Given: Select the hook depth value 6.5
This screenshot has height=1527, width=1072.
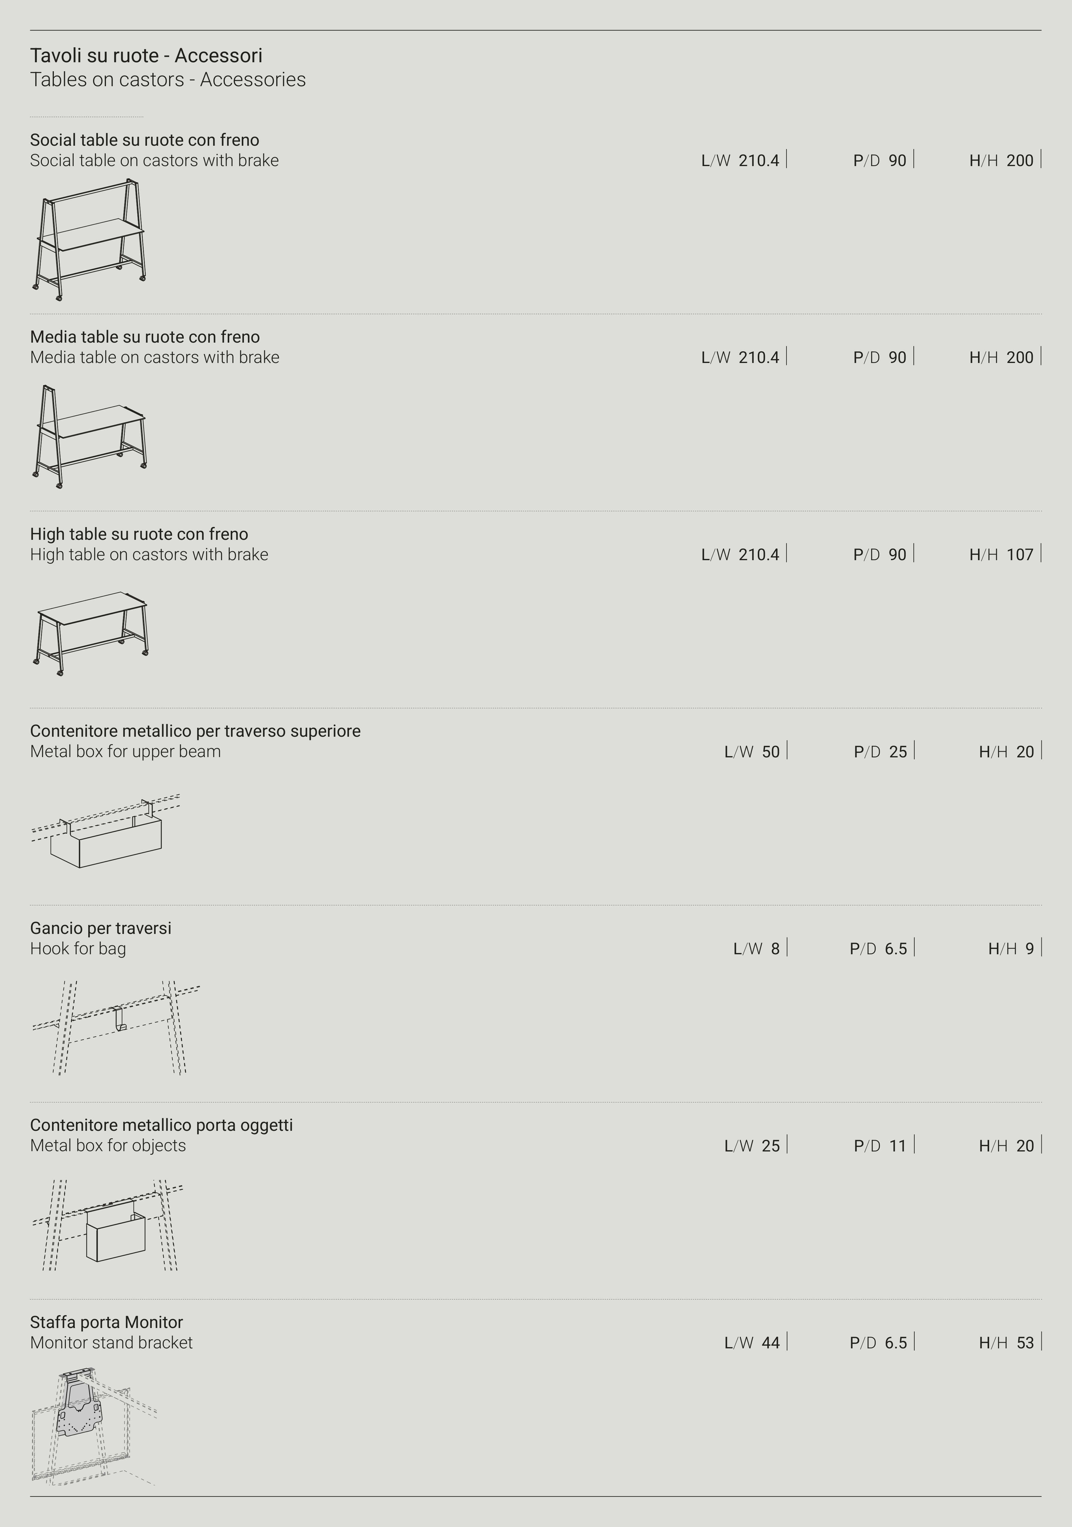Looking at the screenshot, I should point(896,949).
